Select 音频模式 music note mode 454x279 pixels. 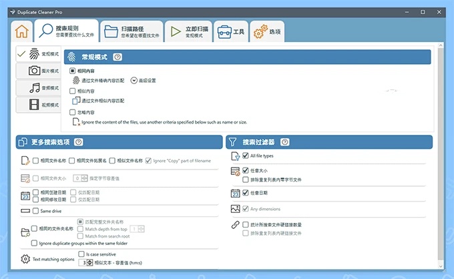pos(39,87)
